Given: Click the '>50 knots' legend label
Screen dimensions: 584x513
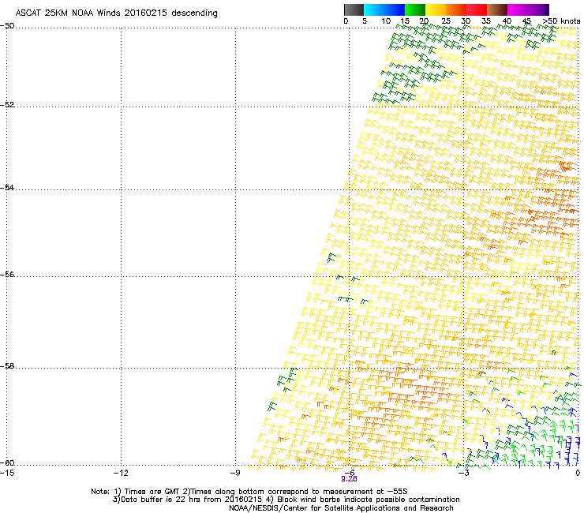Looking at the screenshot, I should tap(561, 21).
